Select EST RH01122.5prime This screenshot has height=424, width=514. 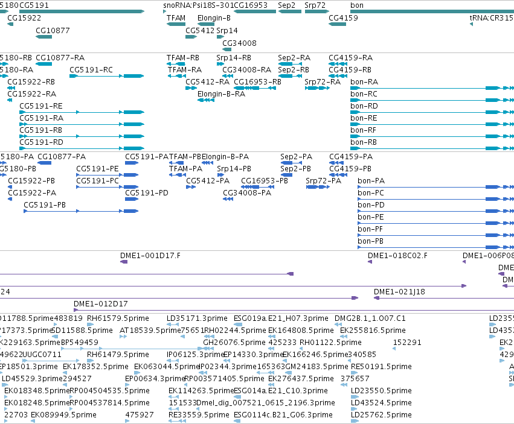click(330, 343)
